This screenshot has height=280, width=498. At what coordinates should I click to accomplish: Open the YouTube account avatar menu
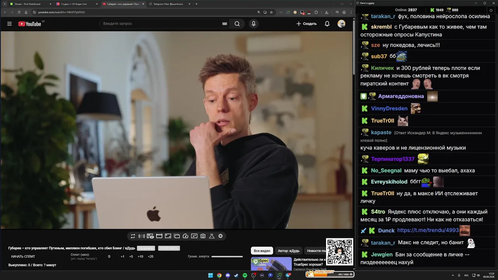[341, 24]
